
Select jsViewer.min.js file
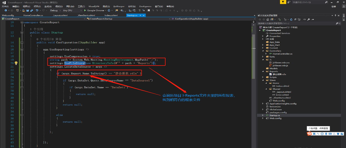(280, 66)
